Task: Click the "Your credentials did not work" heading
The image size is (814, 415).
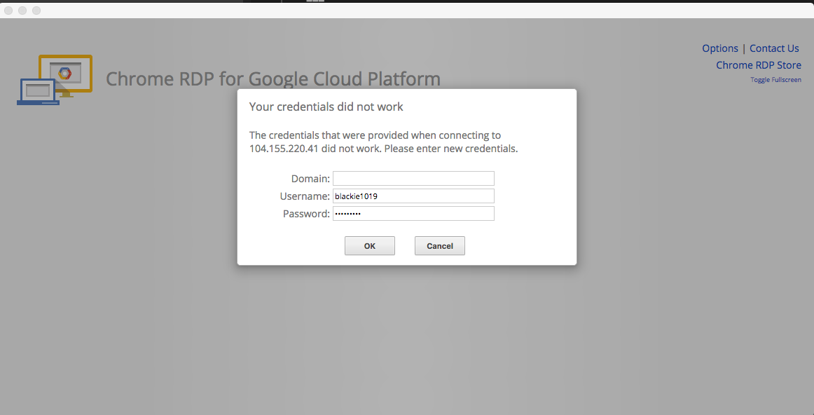Action: (326, 107)
